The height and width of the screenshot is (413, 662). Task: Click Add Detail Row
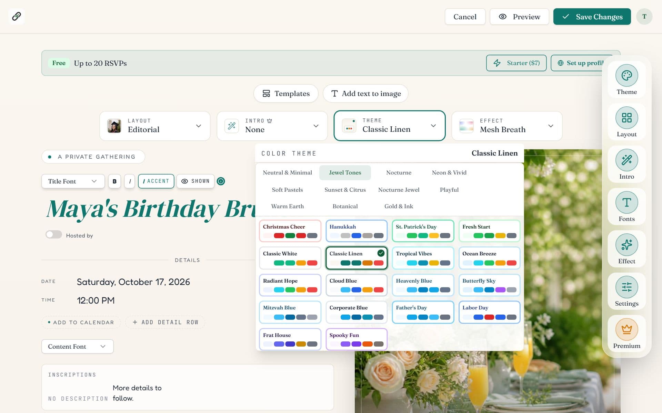[x=165, y=322]
